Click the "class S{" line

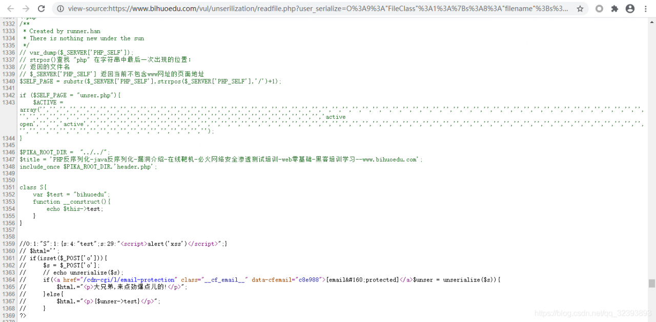click(x=33, y=187)
